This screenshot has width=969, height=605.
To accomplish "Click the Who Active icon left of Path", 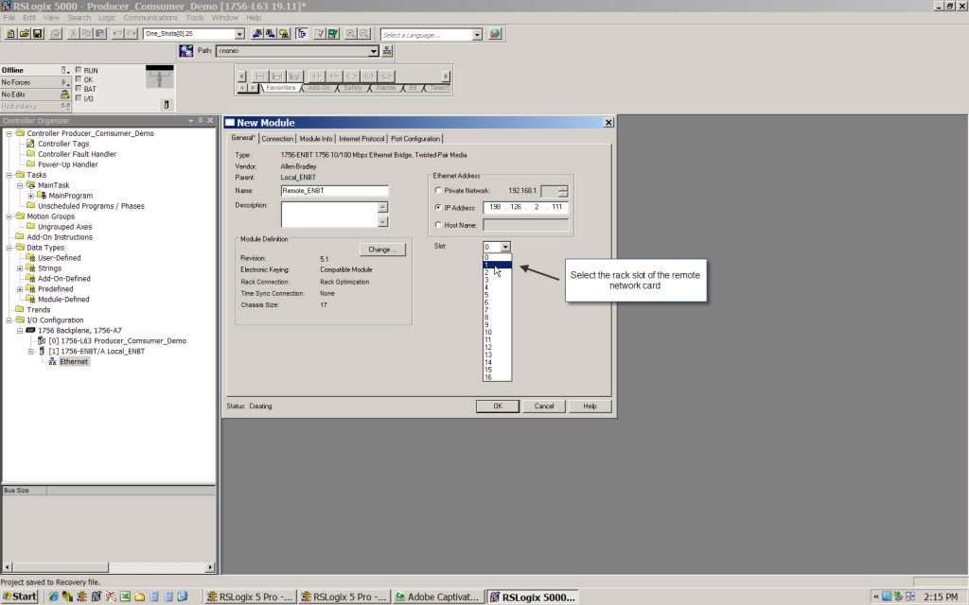I will point(186,51).
